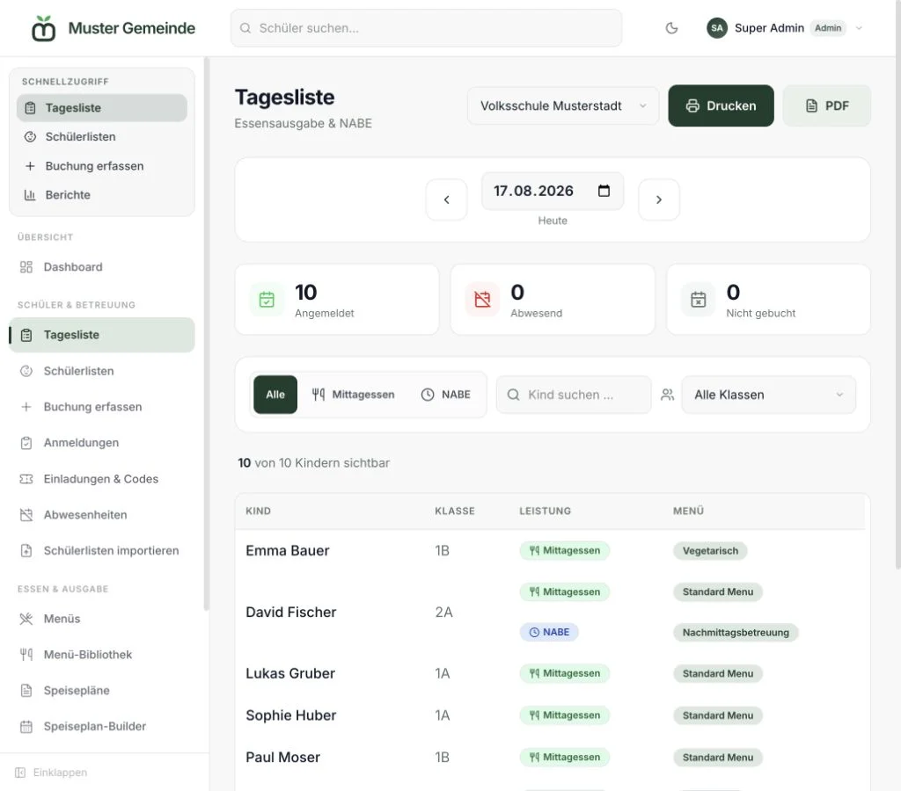
Task: Click the plus icon under Schüler & Betreuung
Action: [26, 407]
